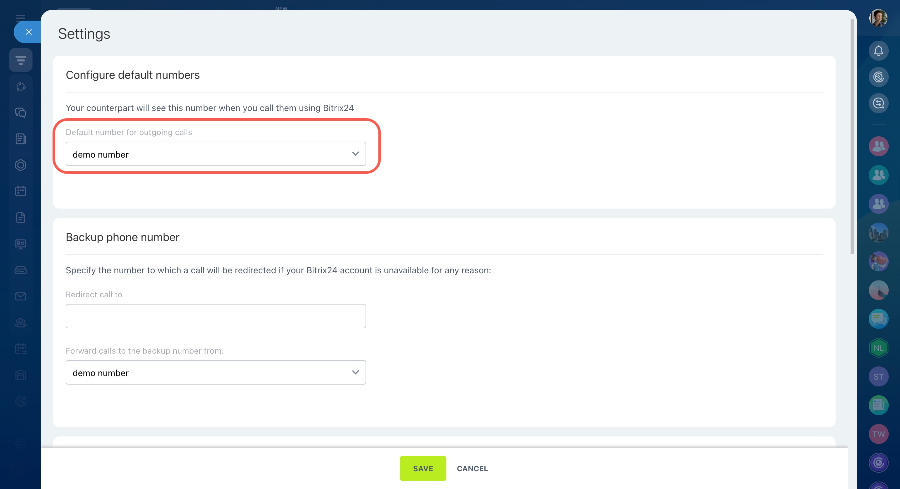Open the employees group icon in sidebar
Screen dimensions: 900x489
pyautogui.click(x=21, y=322)
